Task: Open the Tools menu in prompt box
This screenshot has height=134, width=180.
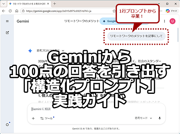Action: 47,118
